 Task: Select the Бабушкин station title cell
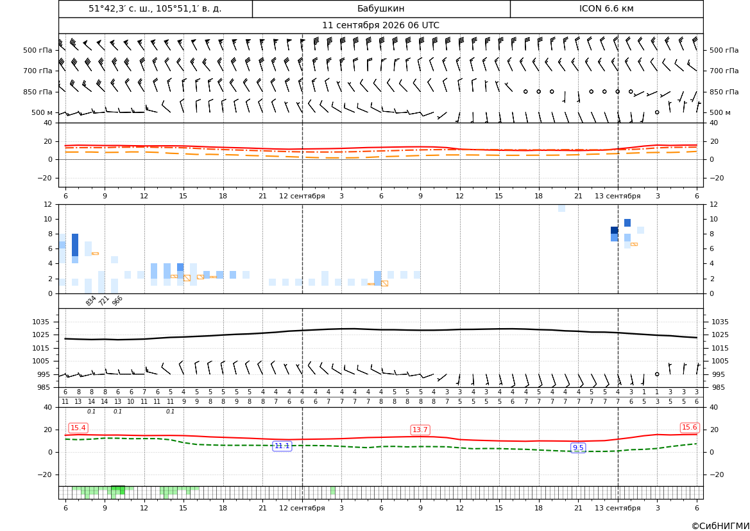click(381, 8)
